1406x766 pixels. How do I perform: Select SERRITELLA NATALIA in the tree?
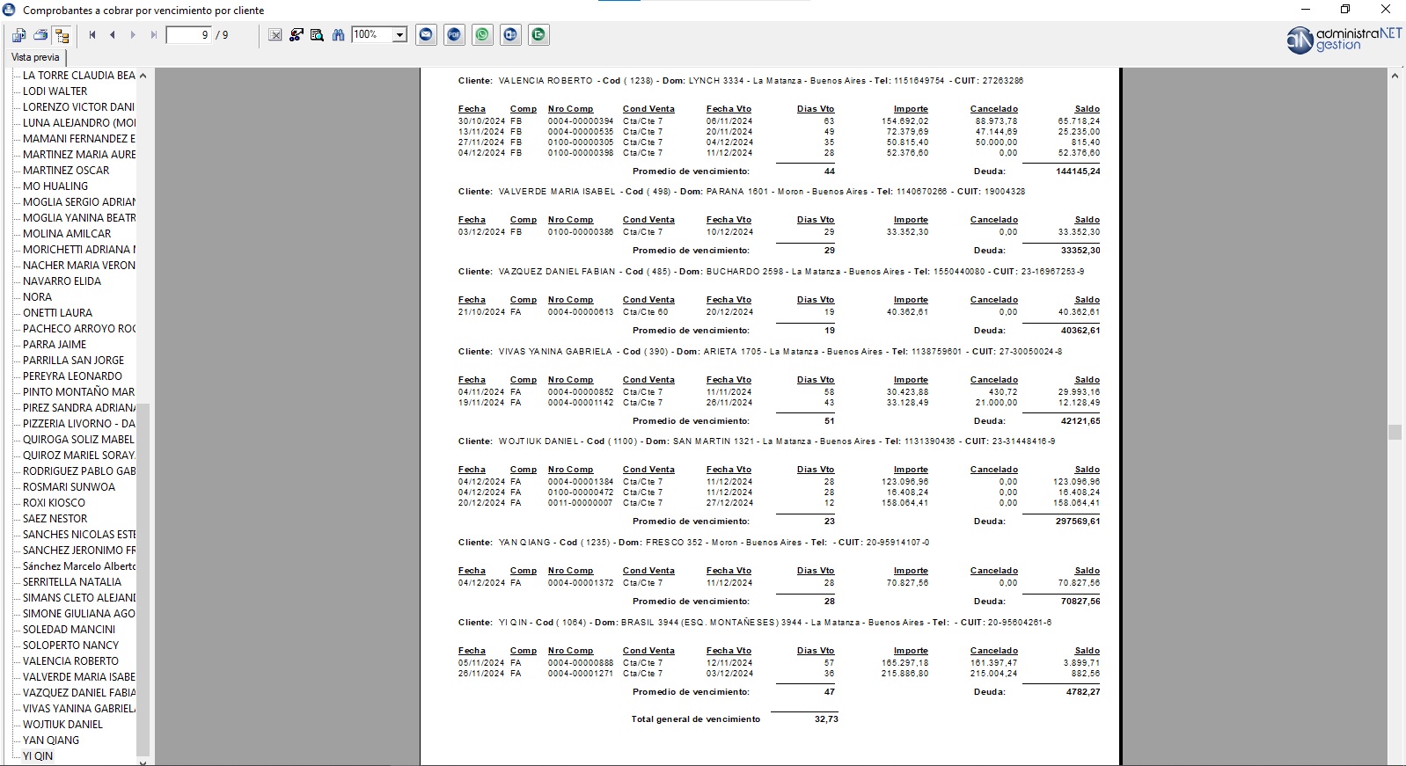point(72,582)
